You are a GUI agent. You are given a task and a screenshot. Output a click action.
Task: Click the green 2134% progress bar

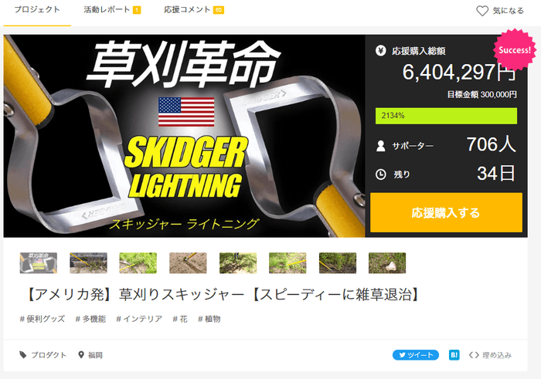pyautogui.click(x=446, y=116)
